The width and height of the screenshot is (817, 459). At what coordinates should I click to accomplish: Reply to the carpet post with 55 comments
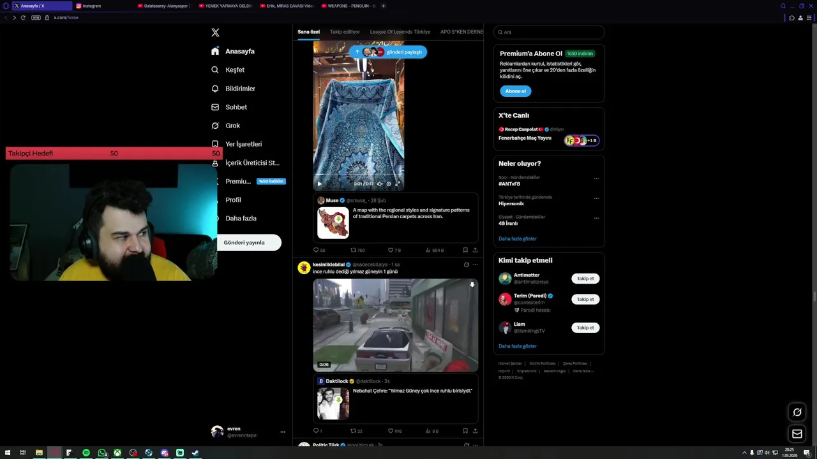point(319,250)
